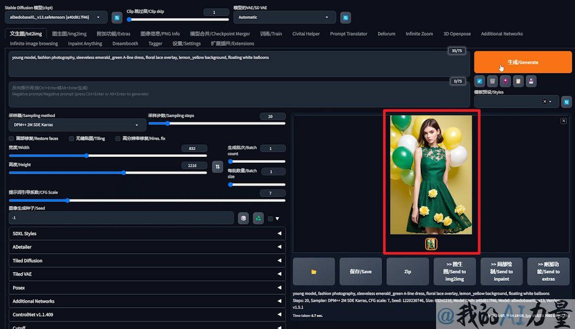Click the Negative prompt field

point(239,95)
